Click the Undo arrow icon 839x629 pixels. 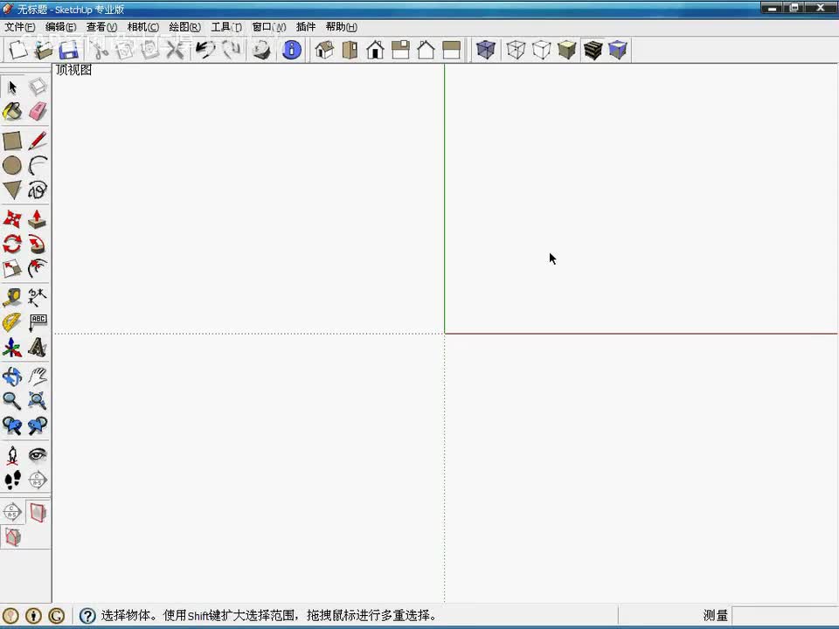[x=205, y=51]
